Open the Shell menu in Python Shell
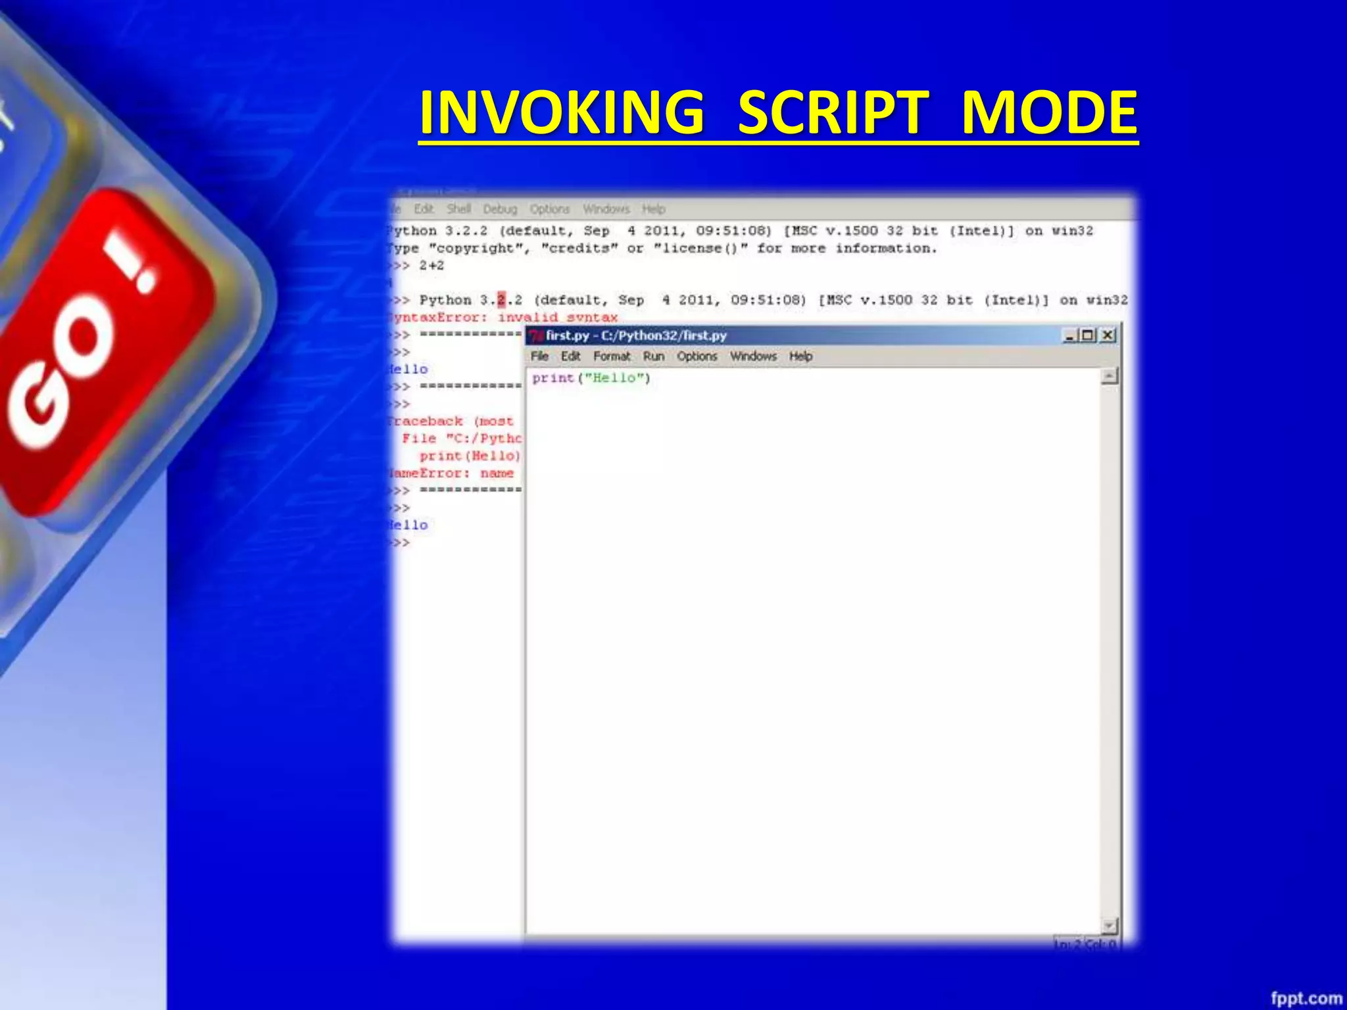 tap(458, 209)
